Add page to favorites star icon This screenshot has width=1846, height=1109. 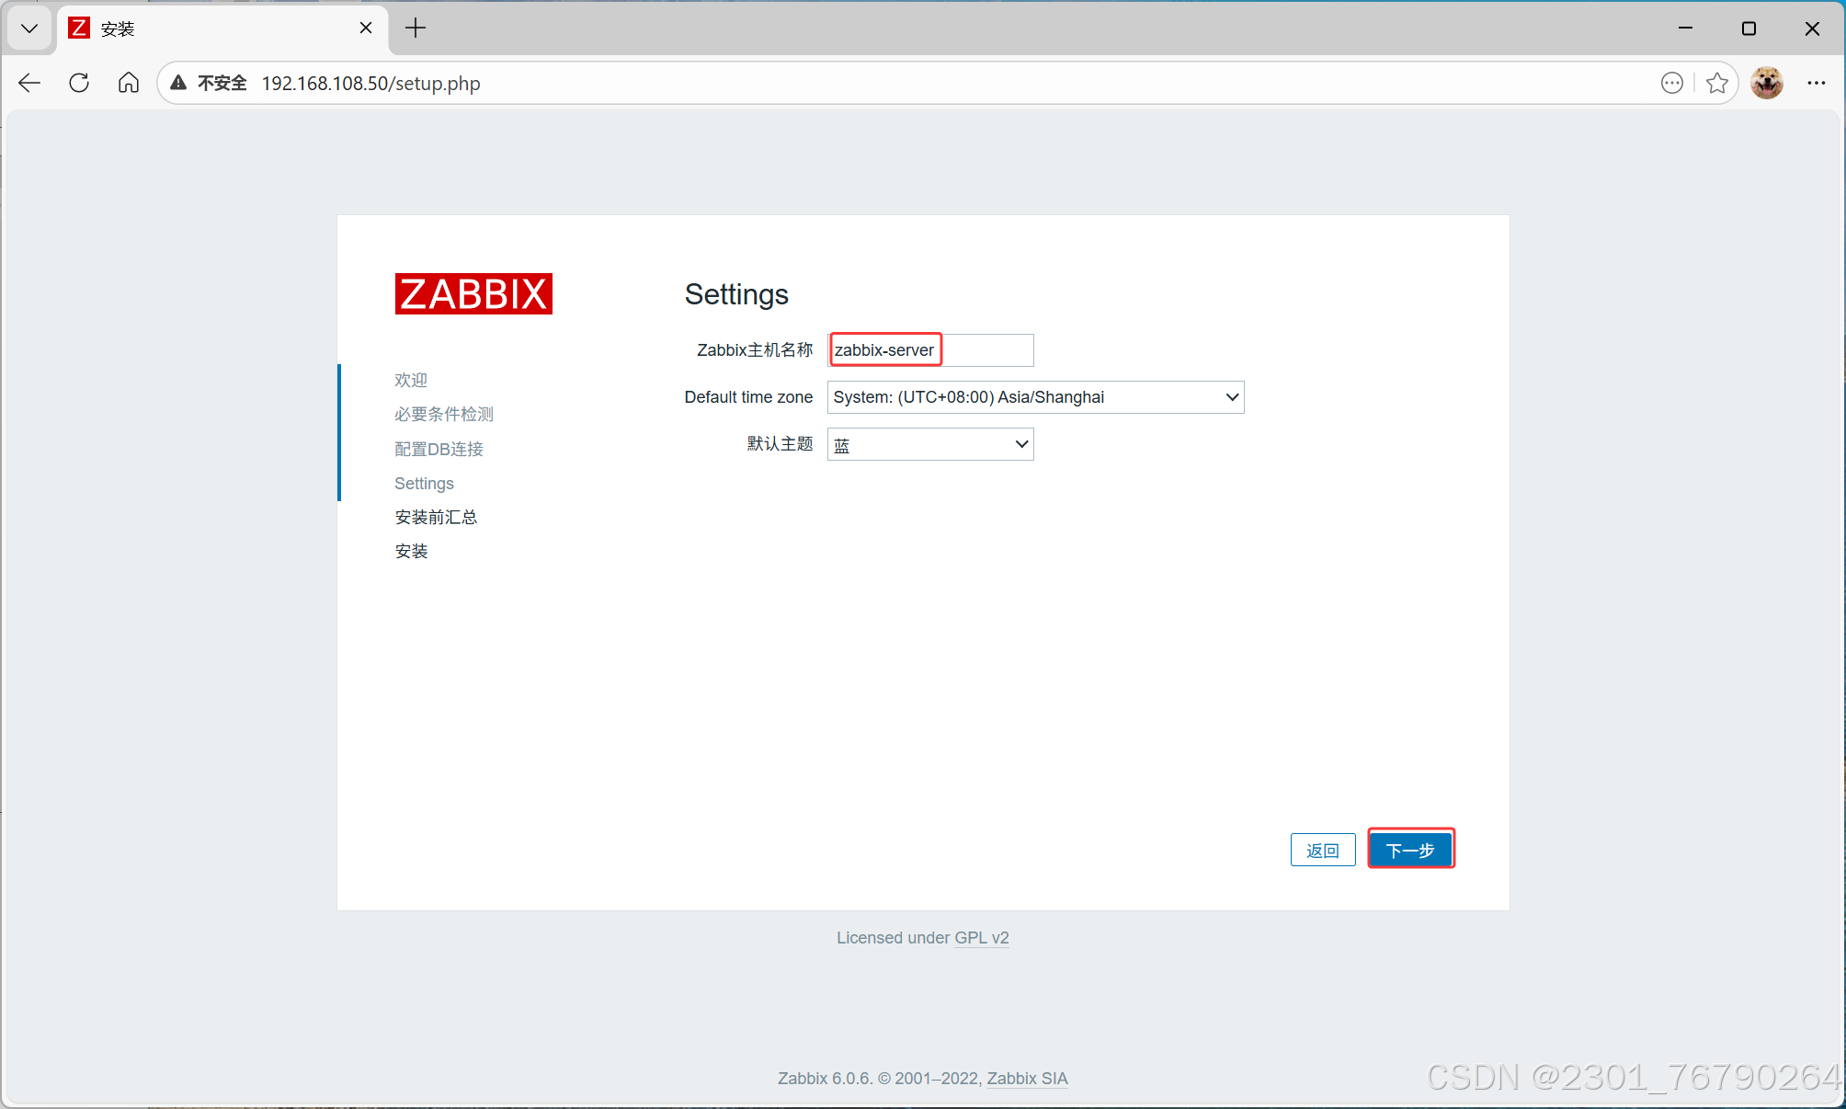pos(1716,83)
